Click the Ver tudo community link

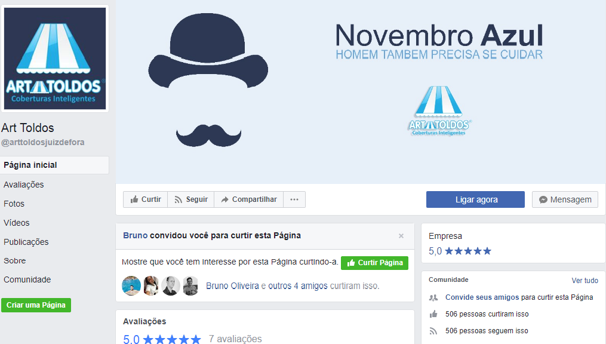pyautogui.click(x=585, y=280)
